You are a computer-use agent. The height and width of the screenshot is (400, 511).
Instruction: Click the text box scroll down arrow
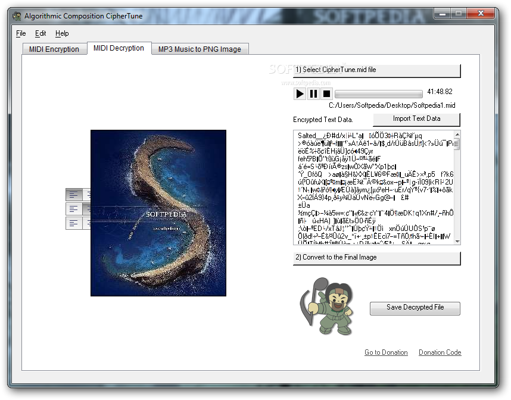pyautogui.click(x=457, y=241)
